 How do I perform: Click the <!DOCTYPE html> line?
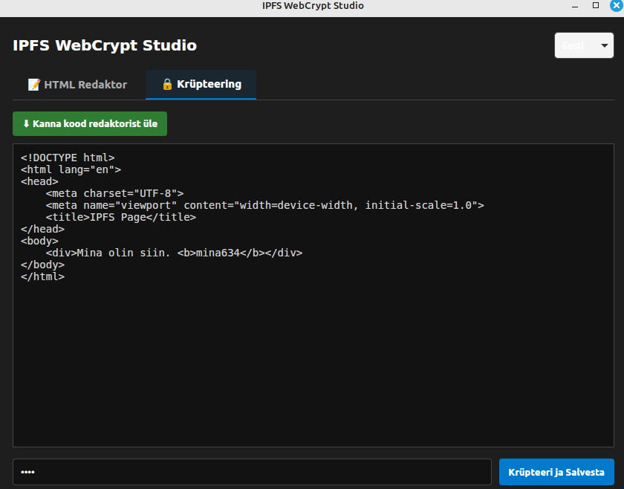click(x=68, y=158)
